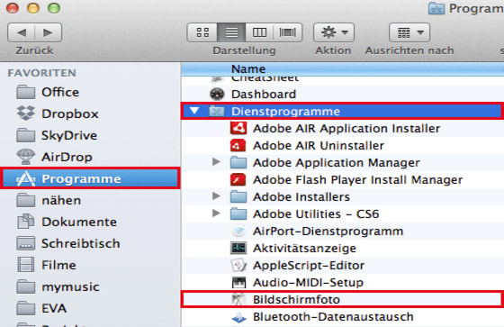Select the Dashboard row
504x327 pixels.
click(x=342, y=95)
